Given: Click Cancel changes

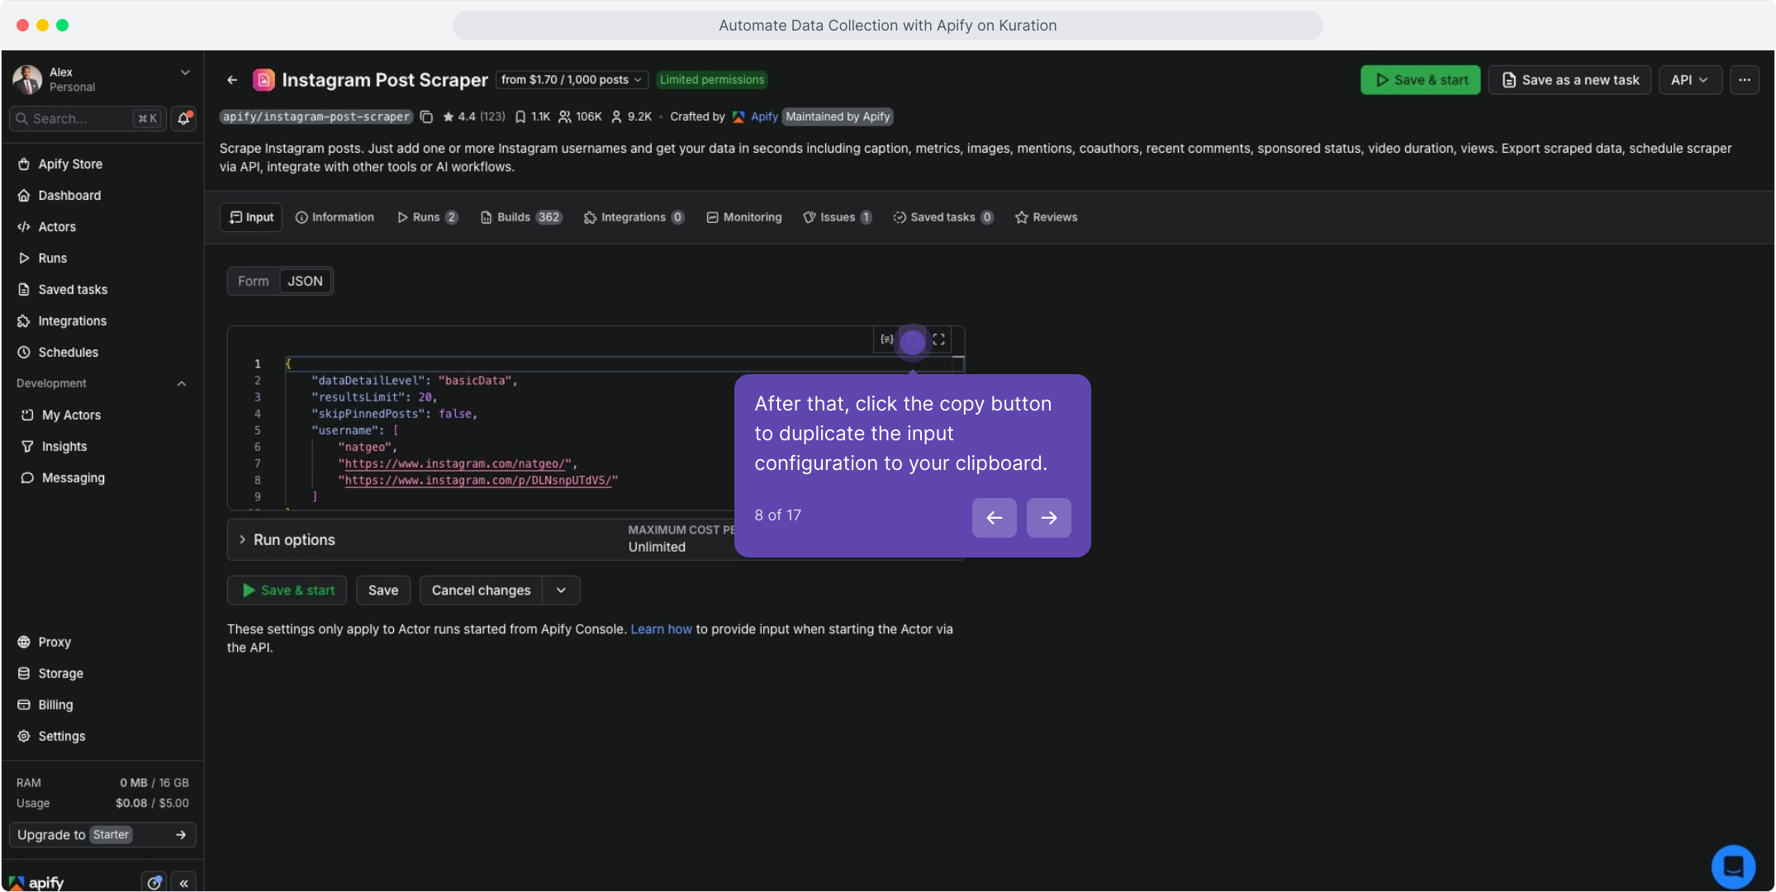Looking at the screenshot, I should (481, 591).
